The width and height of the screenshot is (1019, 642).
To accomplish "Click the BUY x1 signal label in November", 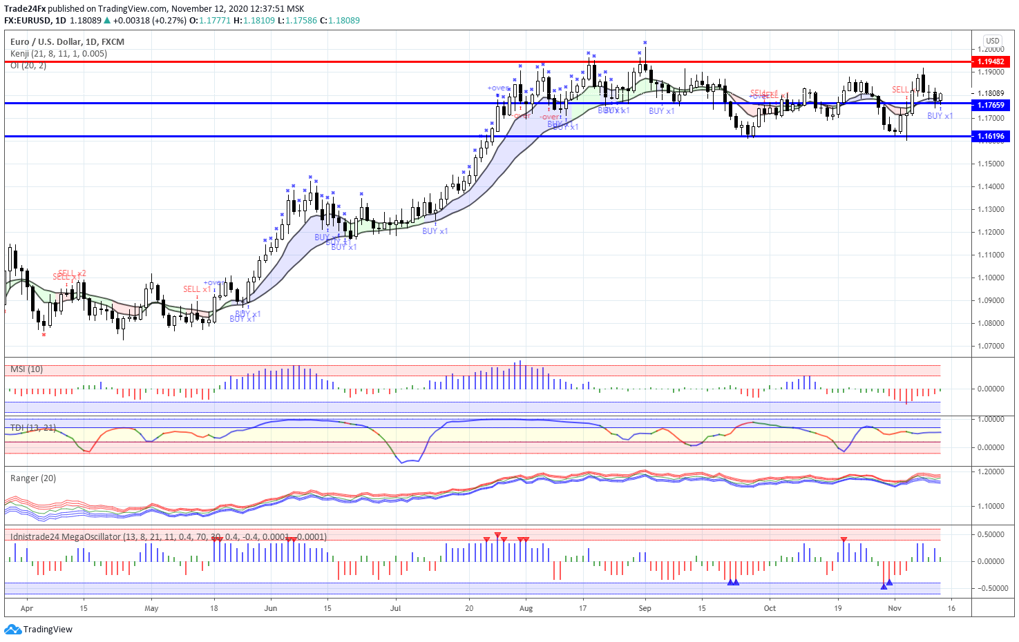I will pyautogui.click(x=940, y=116).
